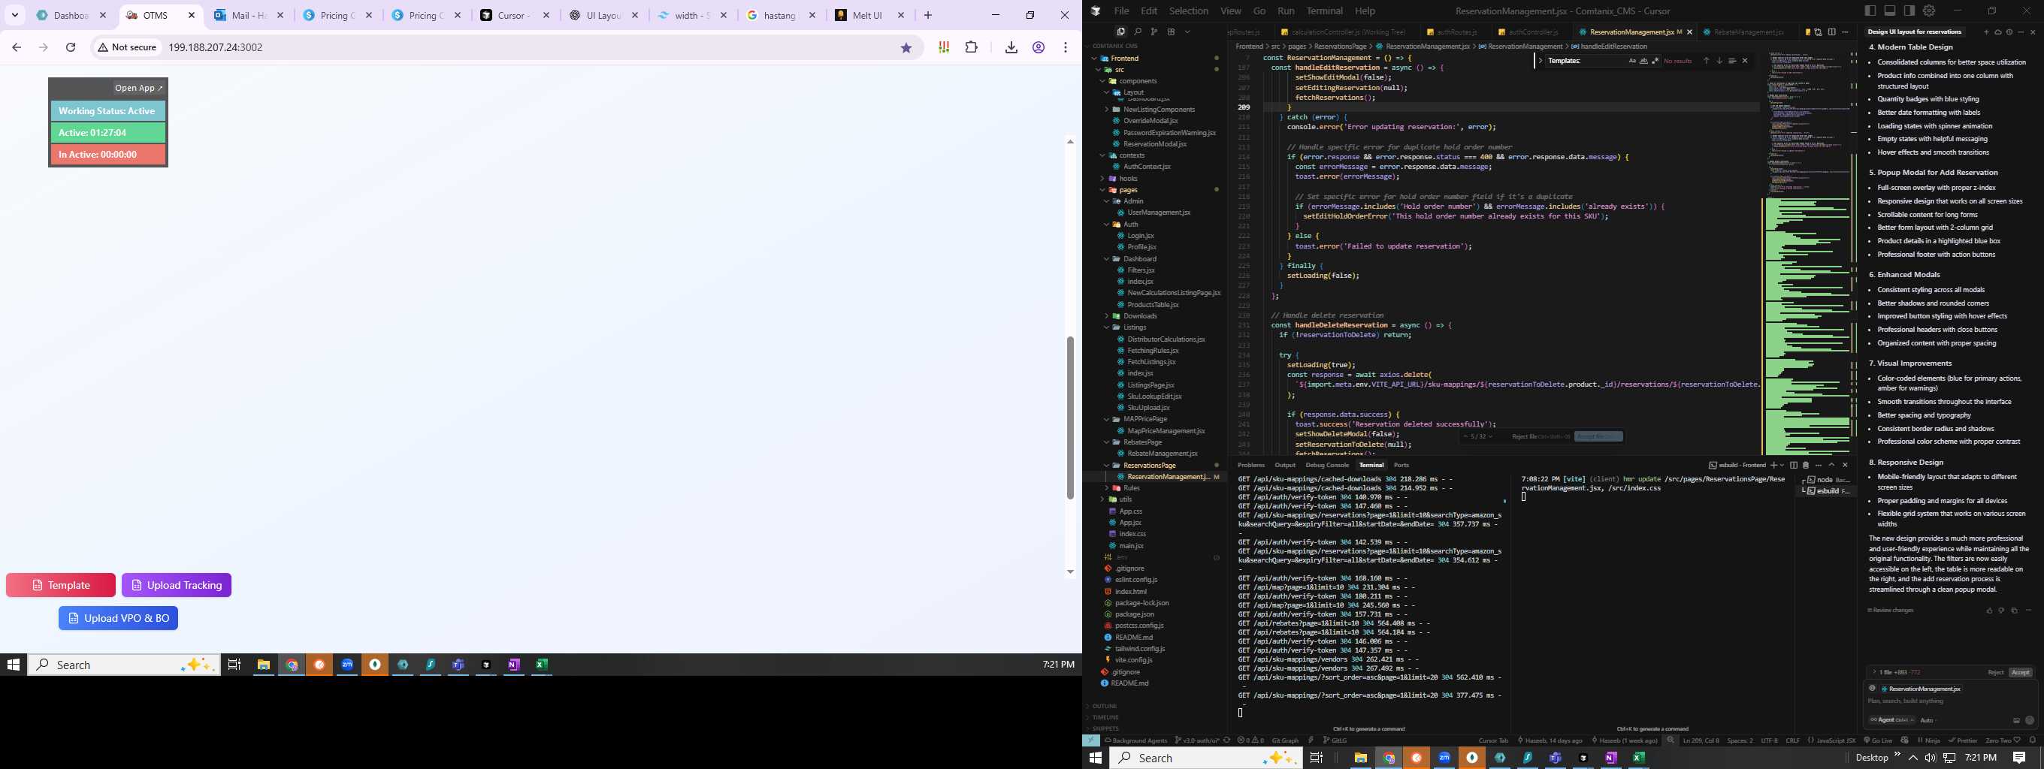2044x769 pixels.
Task: Expand the replace toggle in find widget
Action: tap(1541, 61)
